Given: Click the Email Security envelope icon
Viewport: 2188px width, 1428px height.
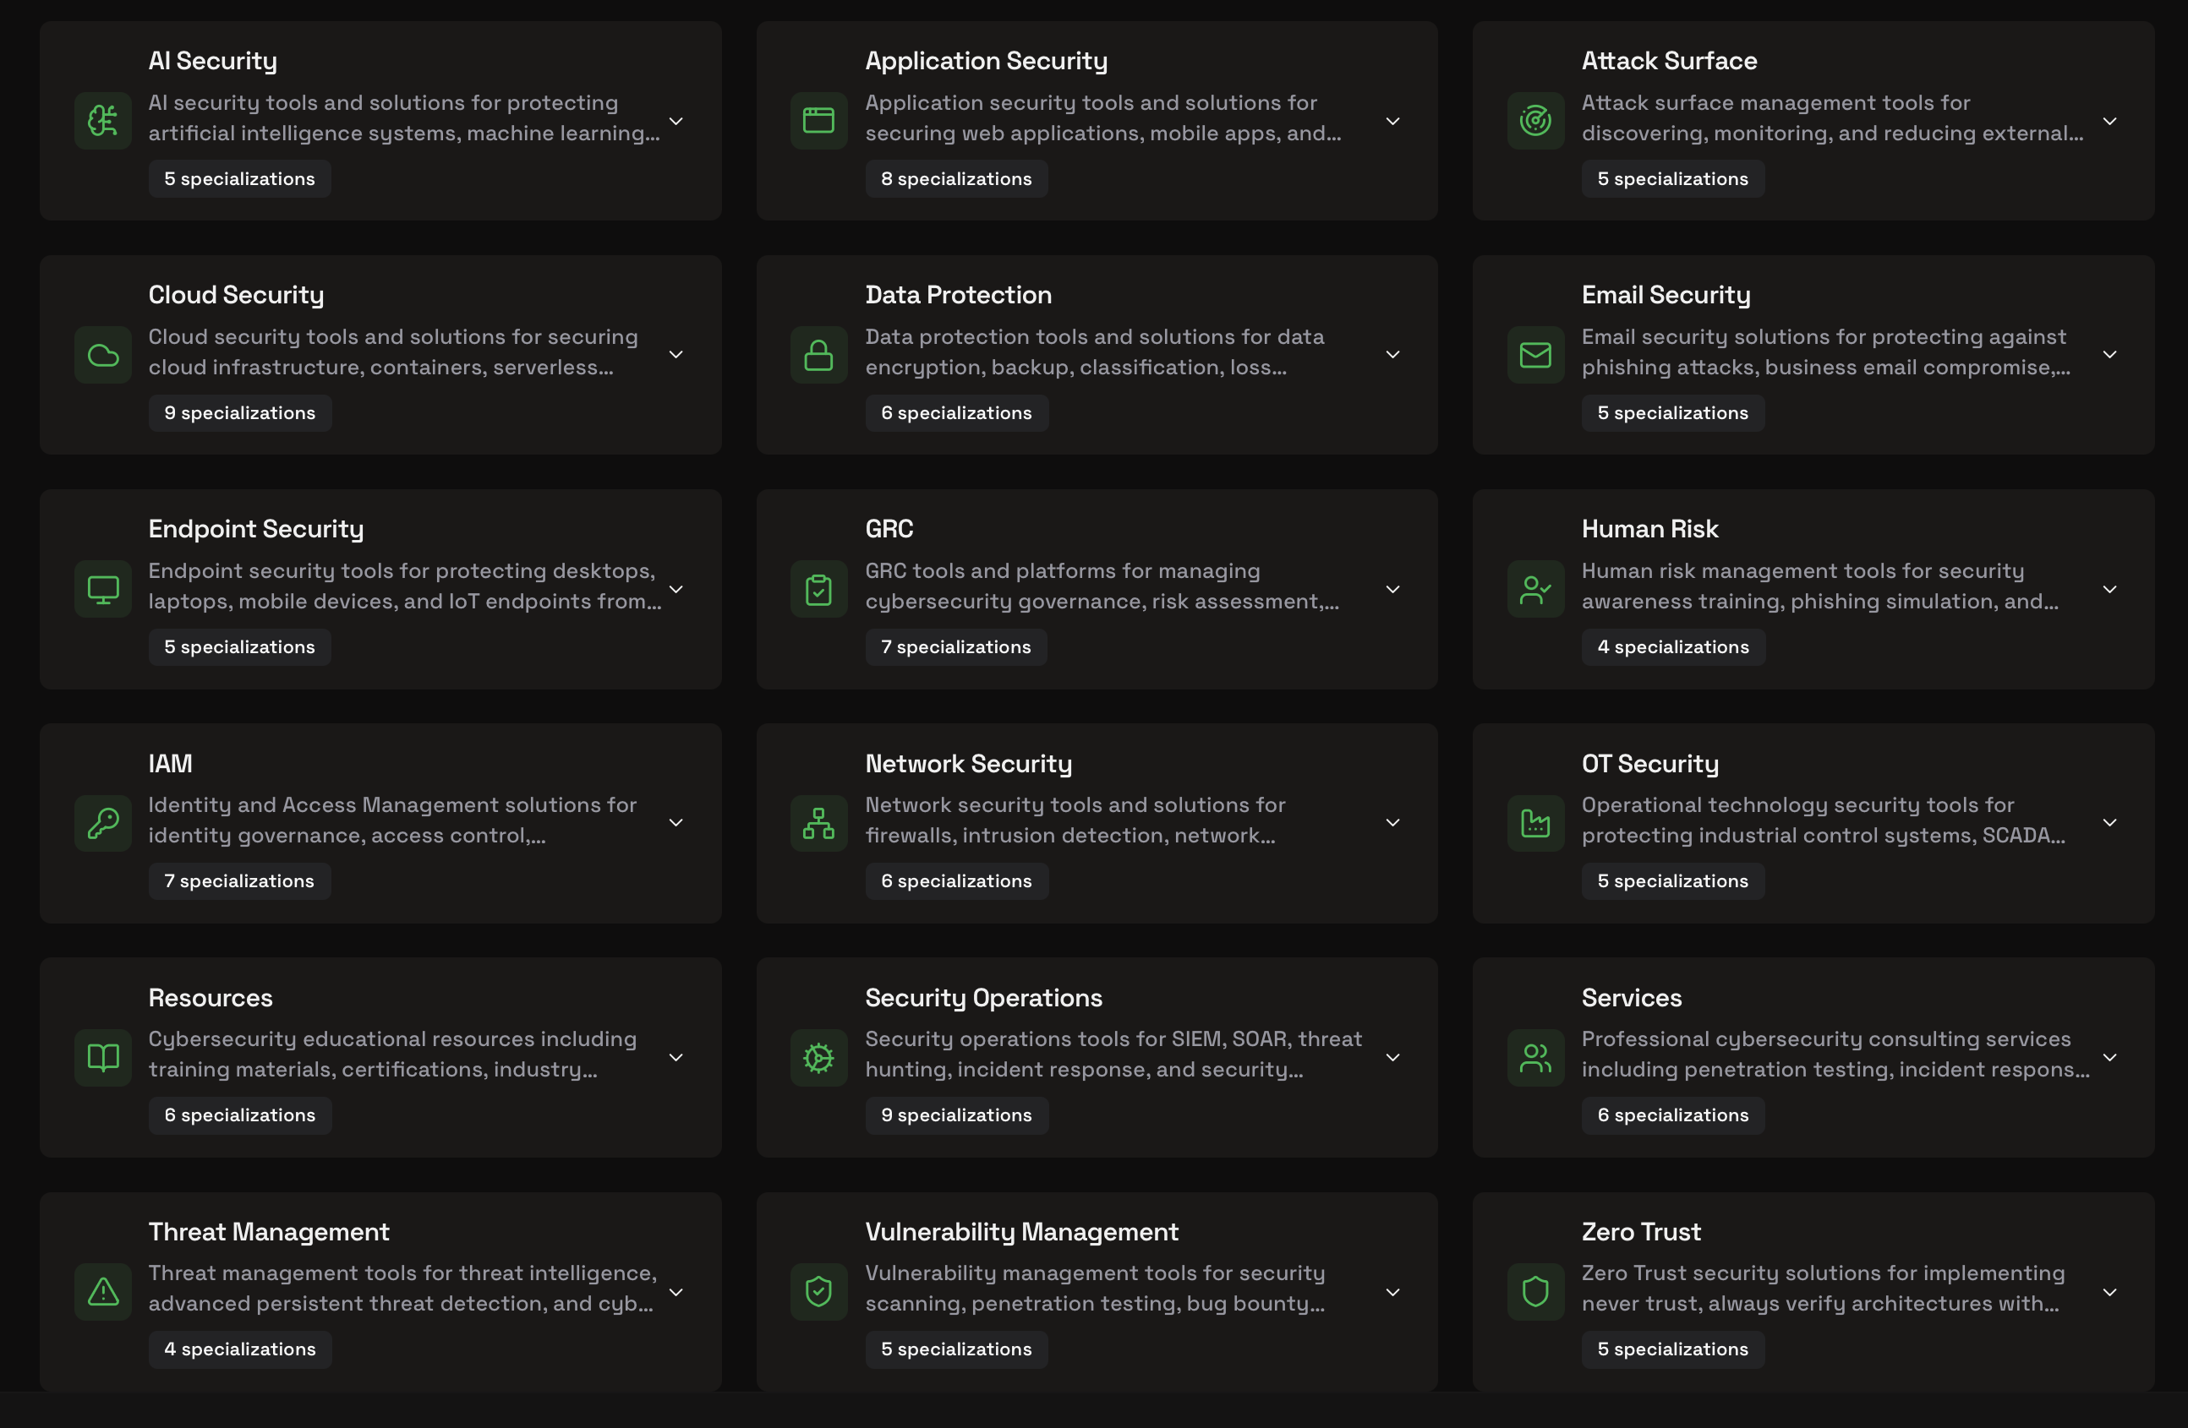Looking at the screenshot, I should click(x=1535, y=355).
